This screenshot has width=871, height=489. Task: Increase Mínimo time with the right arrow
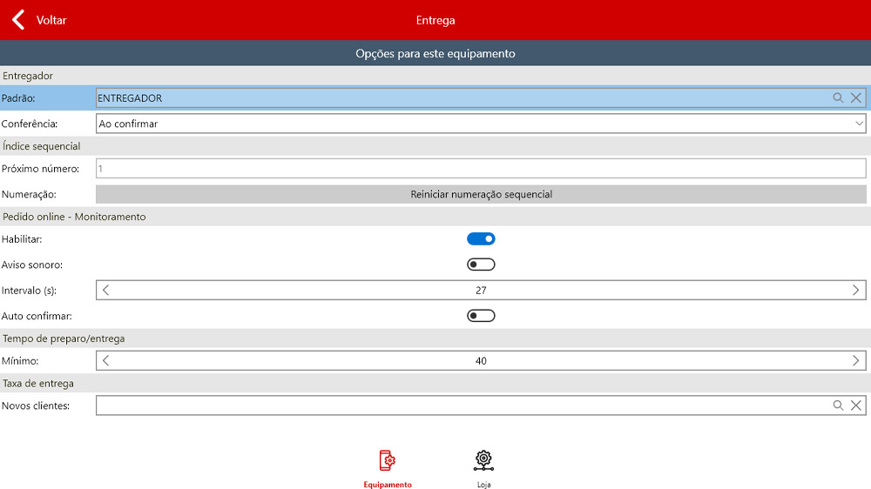(855, 361)
